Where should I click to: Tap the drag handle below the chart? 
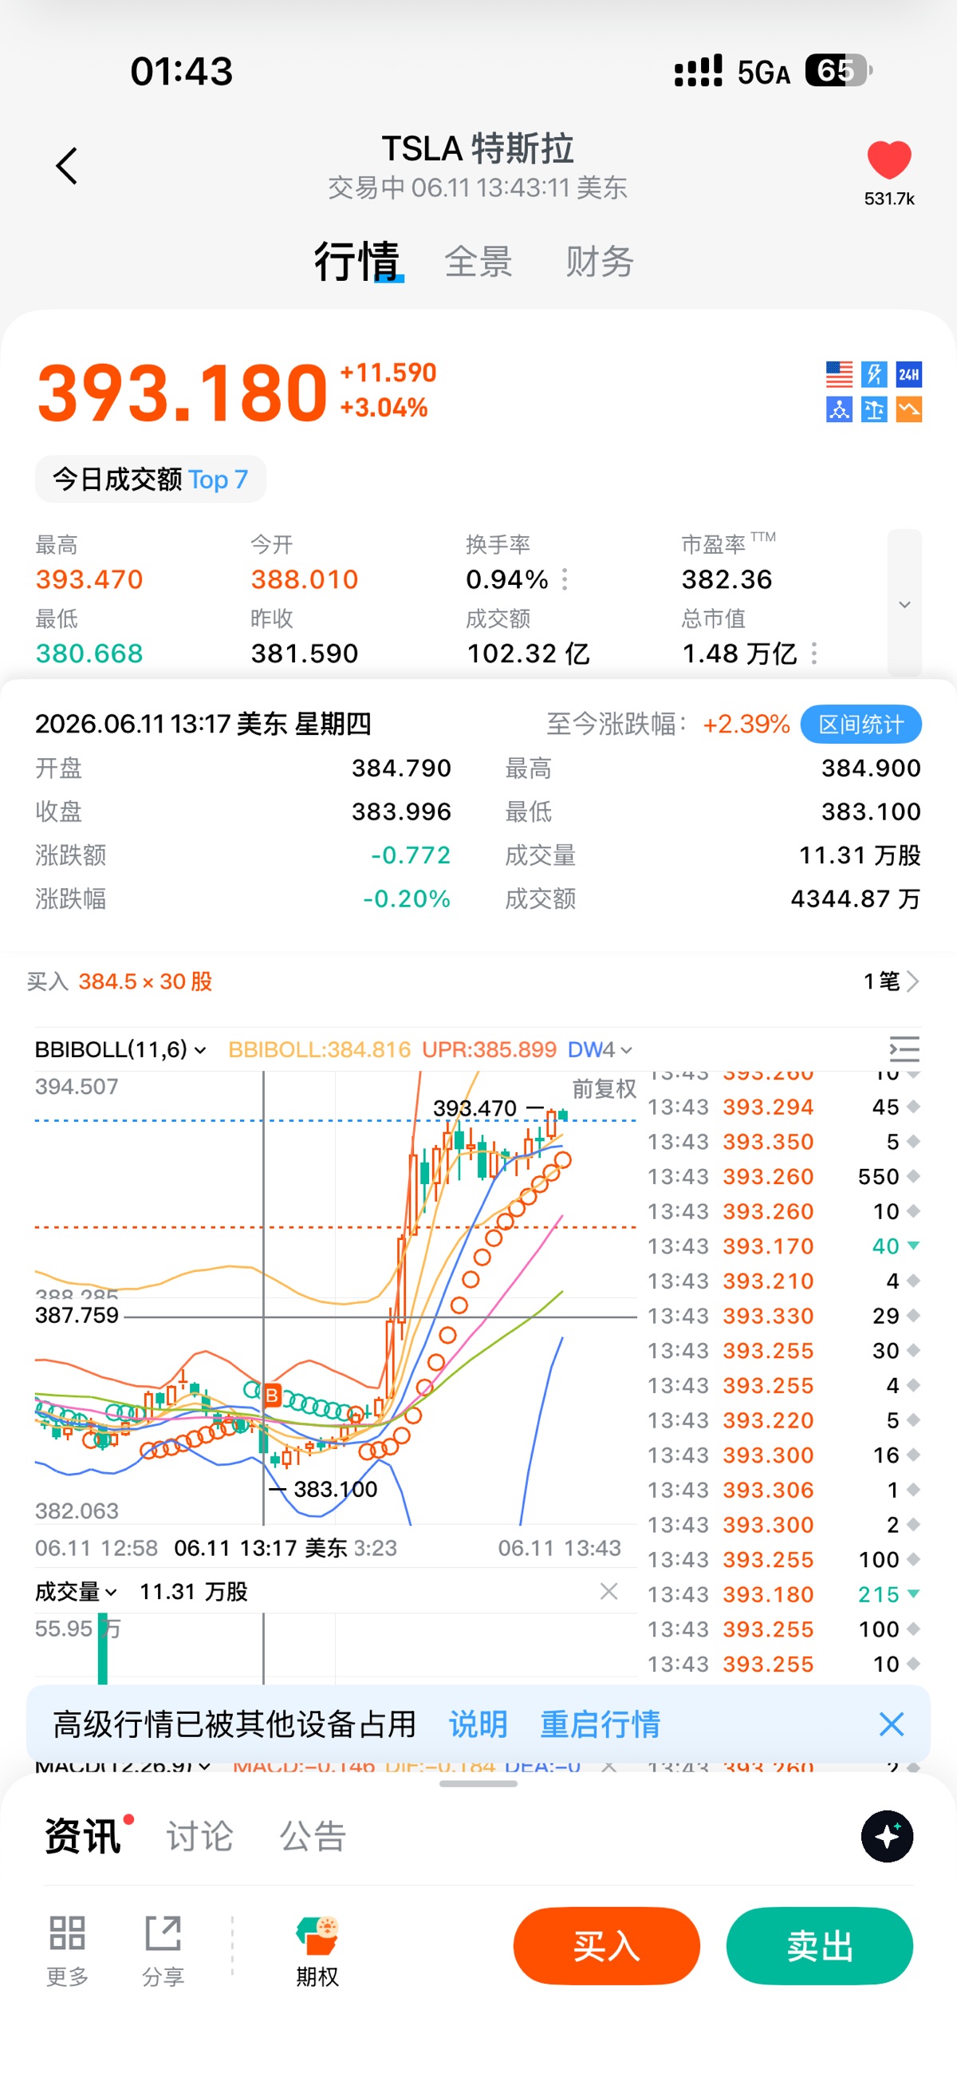(478, 1783)
